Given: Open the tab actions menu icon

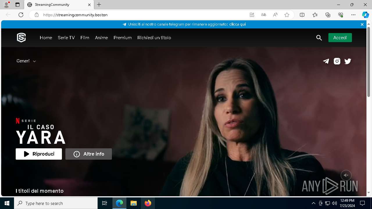Looking at the screenshot, I should tap(17, 5).
